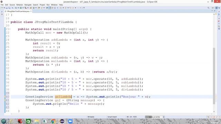Screen dimensions: 221x124
Task: Click the vertical scrollbar up arrow
Action: point(214,14)
